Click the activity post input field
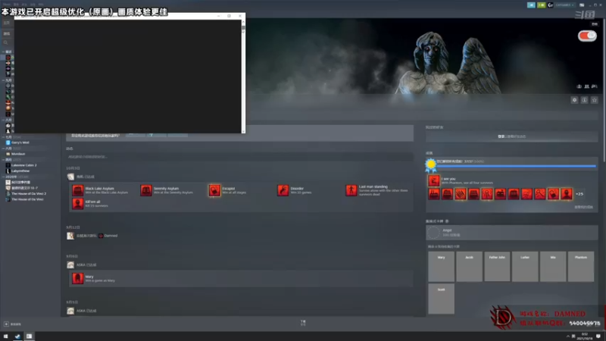 pyautogui.click(x=239, y=157)
